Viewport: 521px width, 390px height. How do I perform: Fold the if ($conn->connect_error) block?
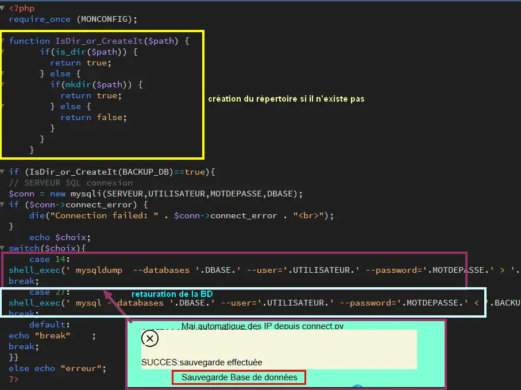pyautogui.click(x=2, y=204)
